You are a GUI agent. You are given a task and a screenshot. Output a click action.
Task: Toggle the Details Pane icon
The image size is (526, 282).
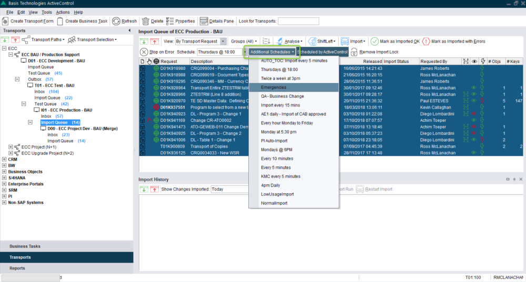pos(204,21)
